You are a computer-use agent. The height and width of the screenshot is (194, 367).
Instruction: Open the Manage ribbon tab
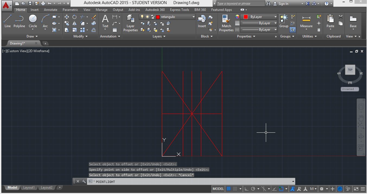(x=101, y=10)
